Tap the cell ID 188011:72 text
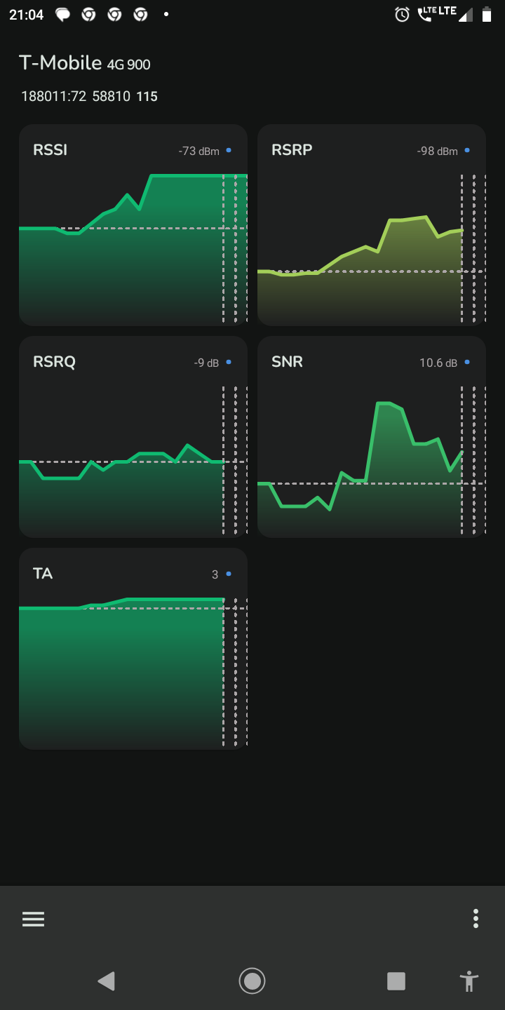Viewport: 505px width, 1010px height. click(54, 96)
